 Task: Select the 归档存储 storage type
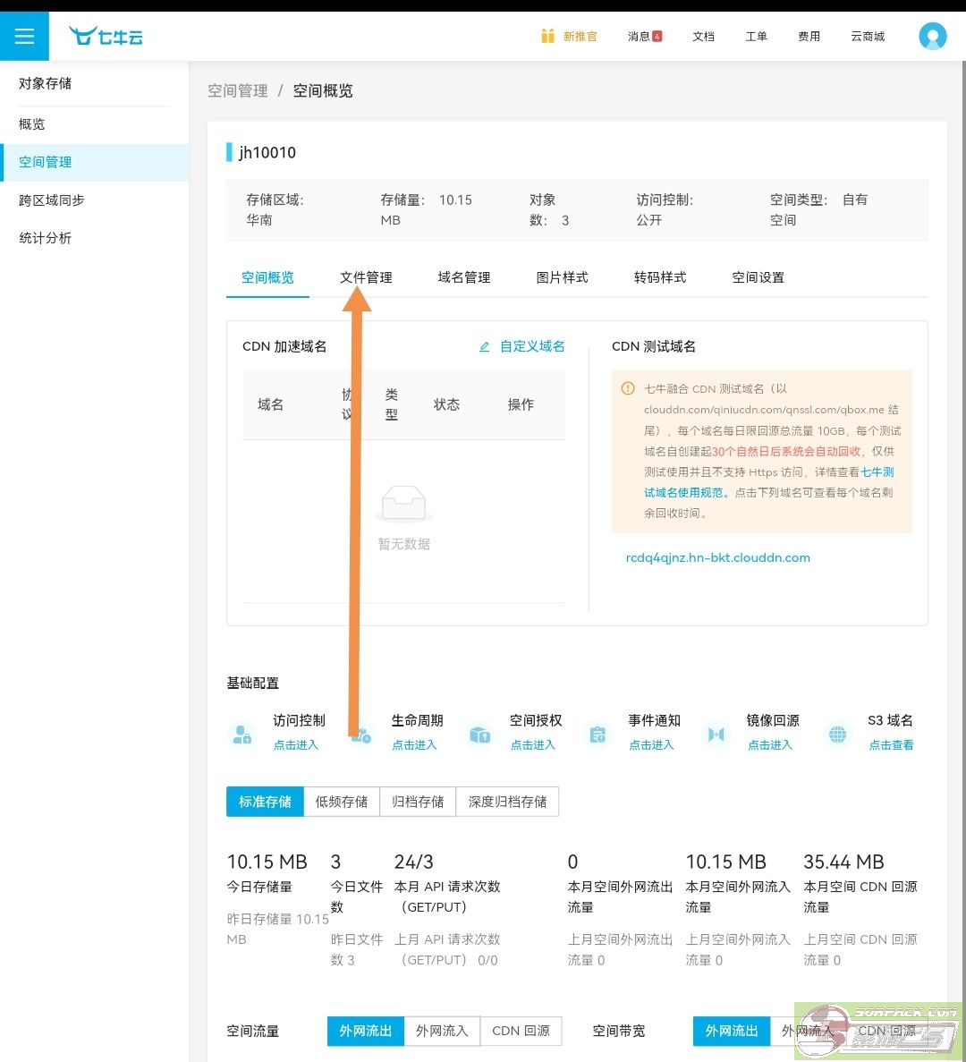[418, 802]
